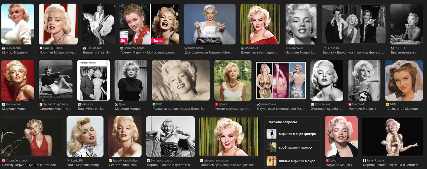Click the Дзен favicon

pyautogui.click(x=116, y=104)
